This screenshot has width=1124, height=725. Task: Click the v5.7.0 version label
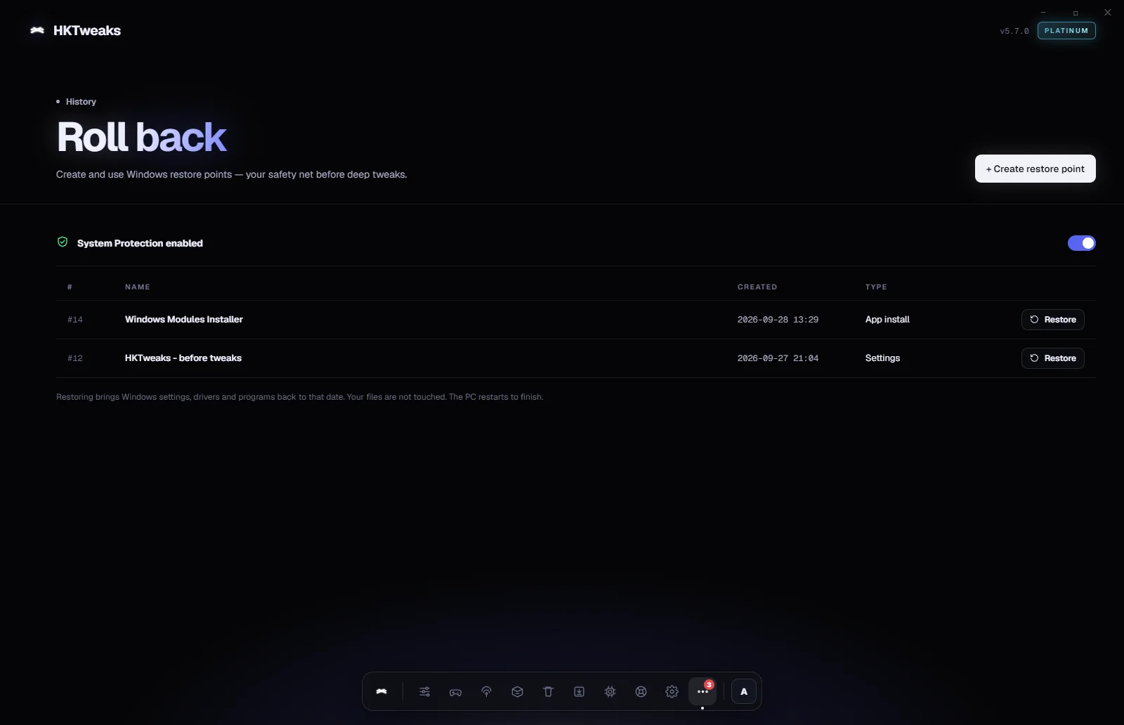coord(1014,31)
